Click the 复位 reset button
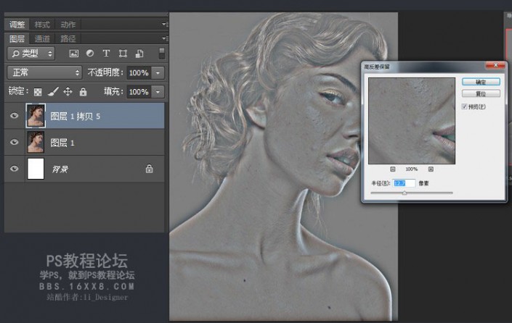512x323 pixels. click(x=481, y=93)
